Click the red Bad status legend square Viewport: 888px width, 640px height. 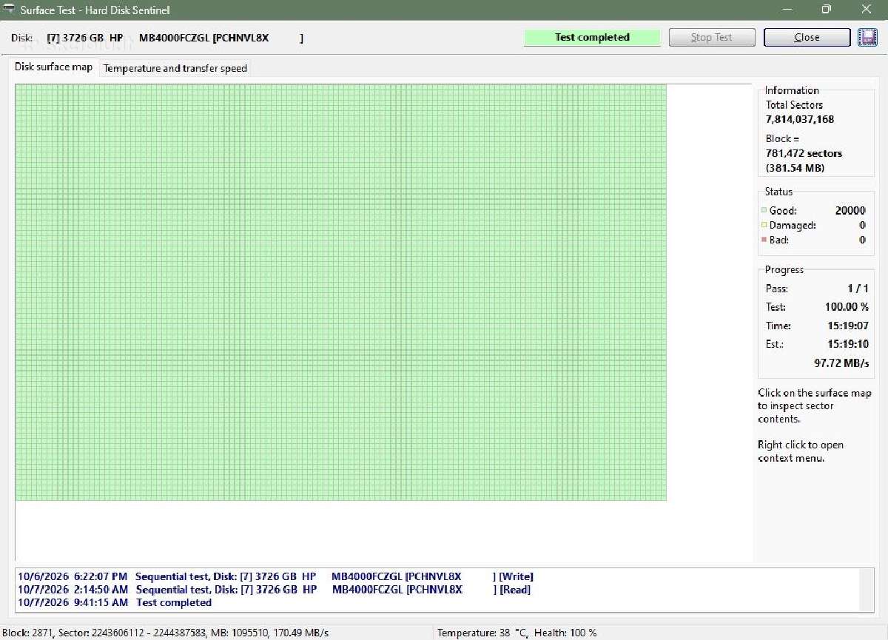tap(764, 240)
